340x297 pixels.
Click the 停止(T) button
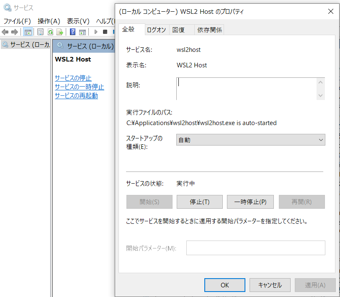pyautogui.click(x=199, y=202)
